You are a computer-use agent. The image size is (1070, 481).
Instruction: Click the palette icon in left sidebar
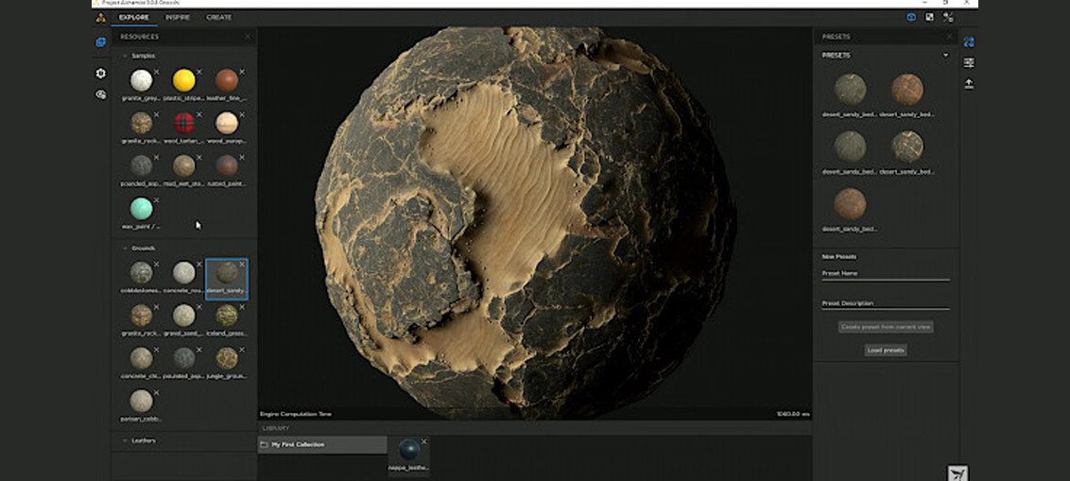(101, 94)
